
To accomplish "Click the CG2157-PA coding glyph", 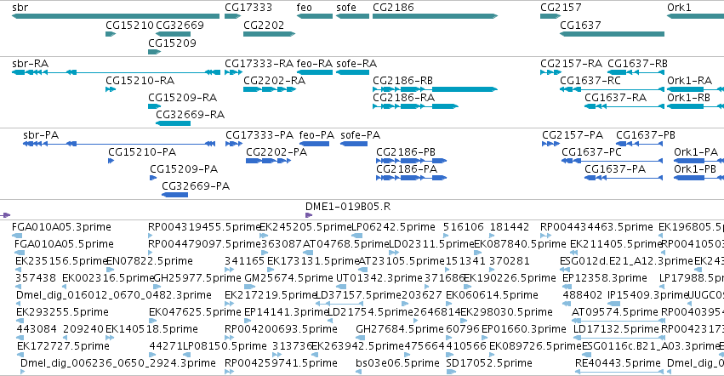I will tap(550, 144).
